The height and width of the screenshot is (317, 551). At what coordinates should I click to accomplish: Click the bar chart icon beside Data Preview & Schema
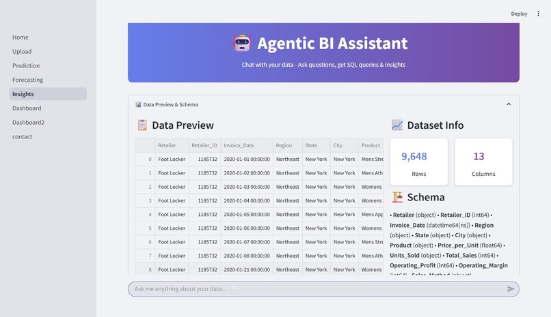138,104
